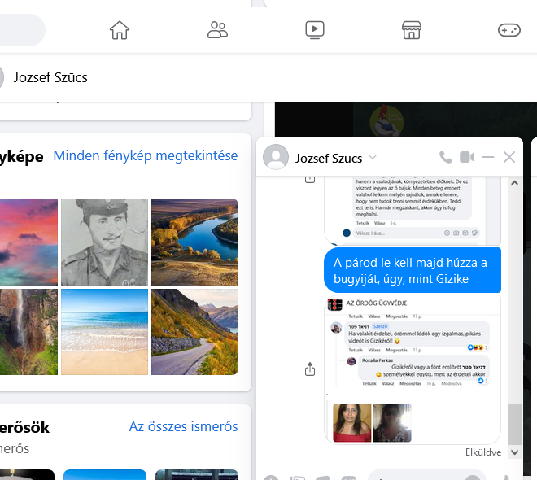This screenshot has height=480, width=537.
Task: Open the Watch video tab
Action: [x=315, y=30]
